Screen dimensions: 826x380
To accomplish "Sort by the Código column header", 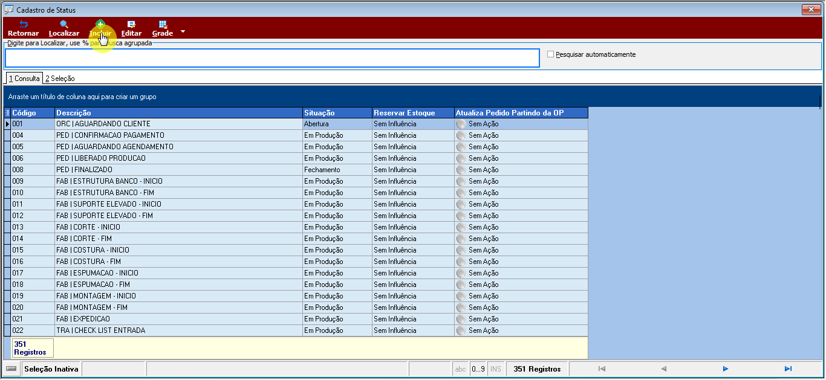I will (x=33, y=113).
